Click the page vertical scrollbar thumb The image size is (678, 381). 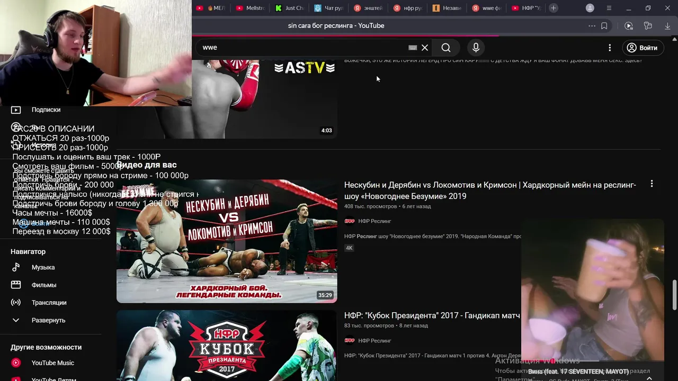[x=674, y=295]
